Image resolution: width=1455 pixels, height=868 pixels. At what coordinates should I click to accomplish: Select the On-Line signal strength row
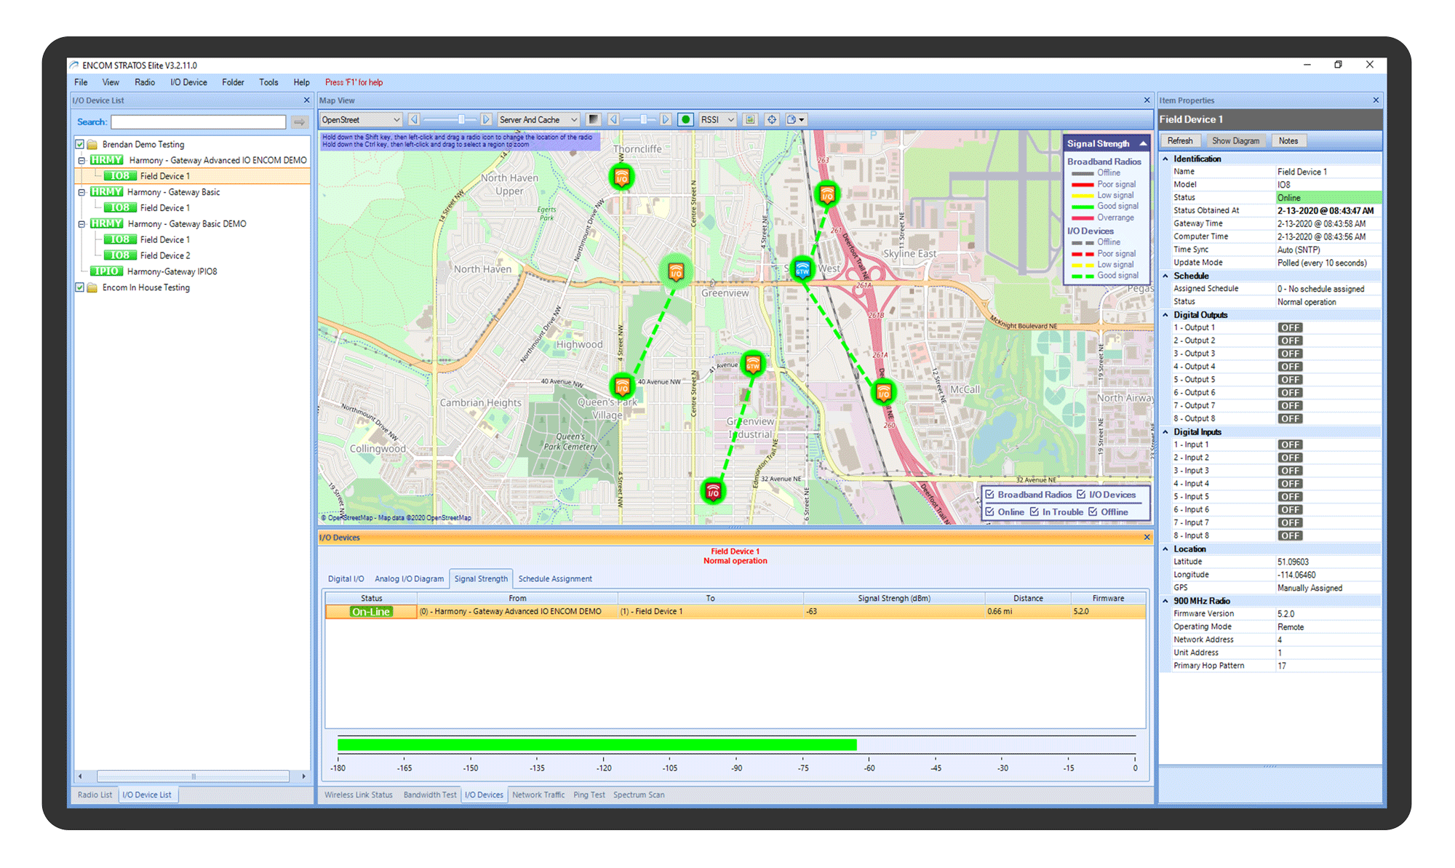736,612
